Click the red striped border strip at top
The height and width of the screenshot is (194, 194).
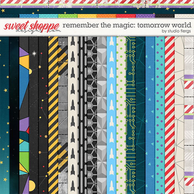tap(97, 2)
